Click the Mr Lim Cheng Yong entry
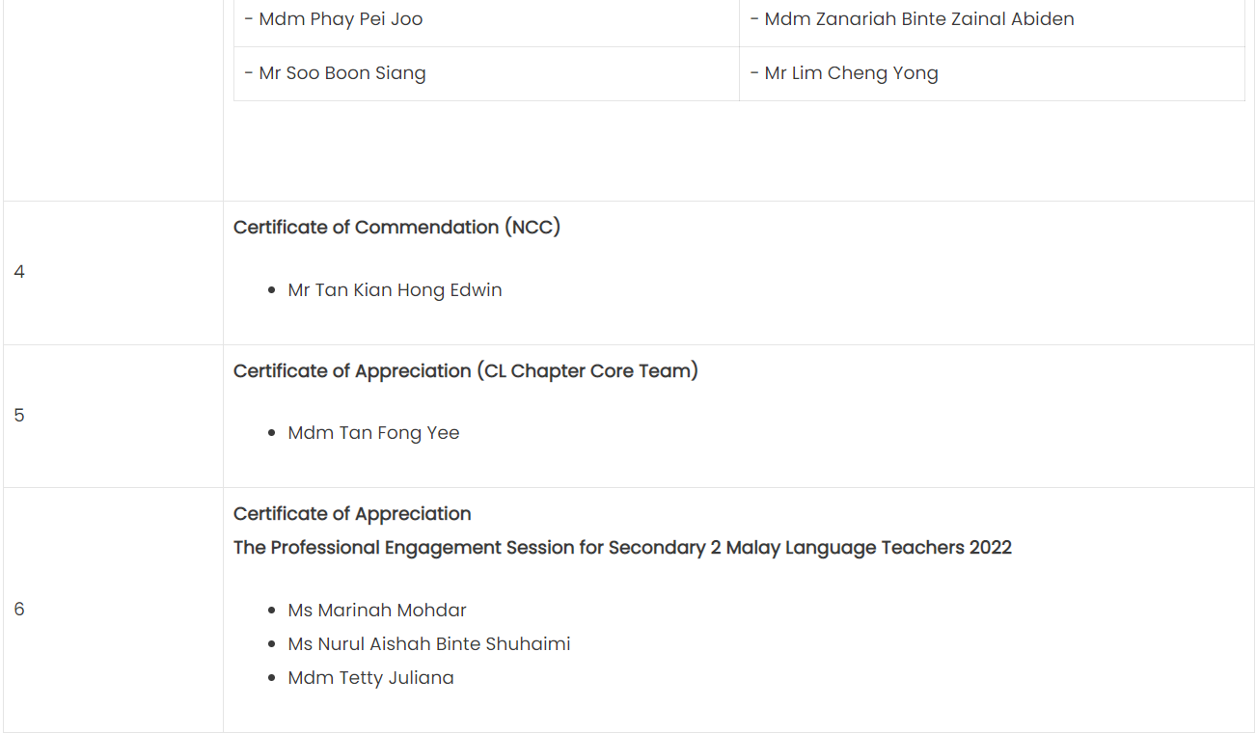The image size is (1256, 734). pos(843,73)
